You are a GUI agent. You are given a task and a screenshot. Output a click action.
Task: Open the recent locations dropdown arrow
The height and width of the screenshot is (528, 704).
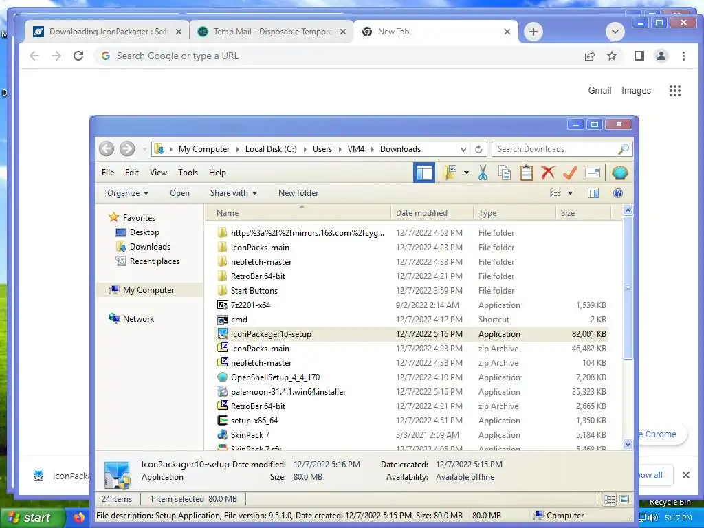pyautogui.click(x=144, y=149)
